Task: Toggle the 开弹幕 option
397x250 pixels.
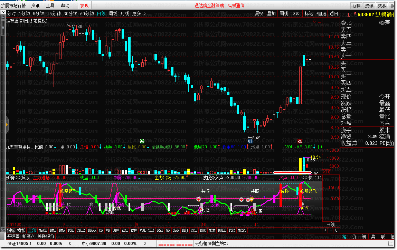Action: coord(13,236)
